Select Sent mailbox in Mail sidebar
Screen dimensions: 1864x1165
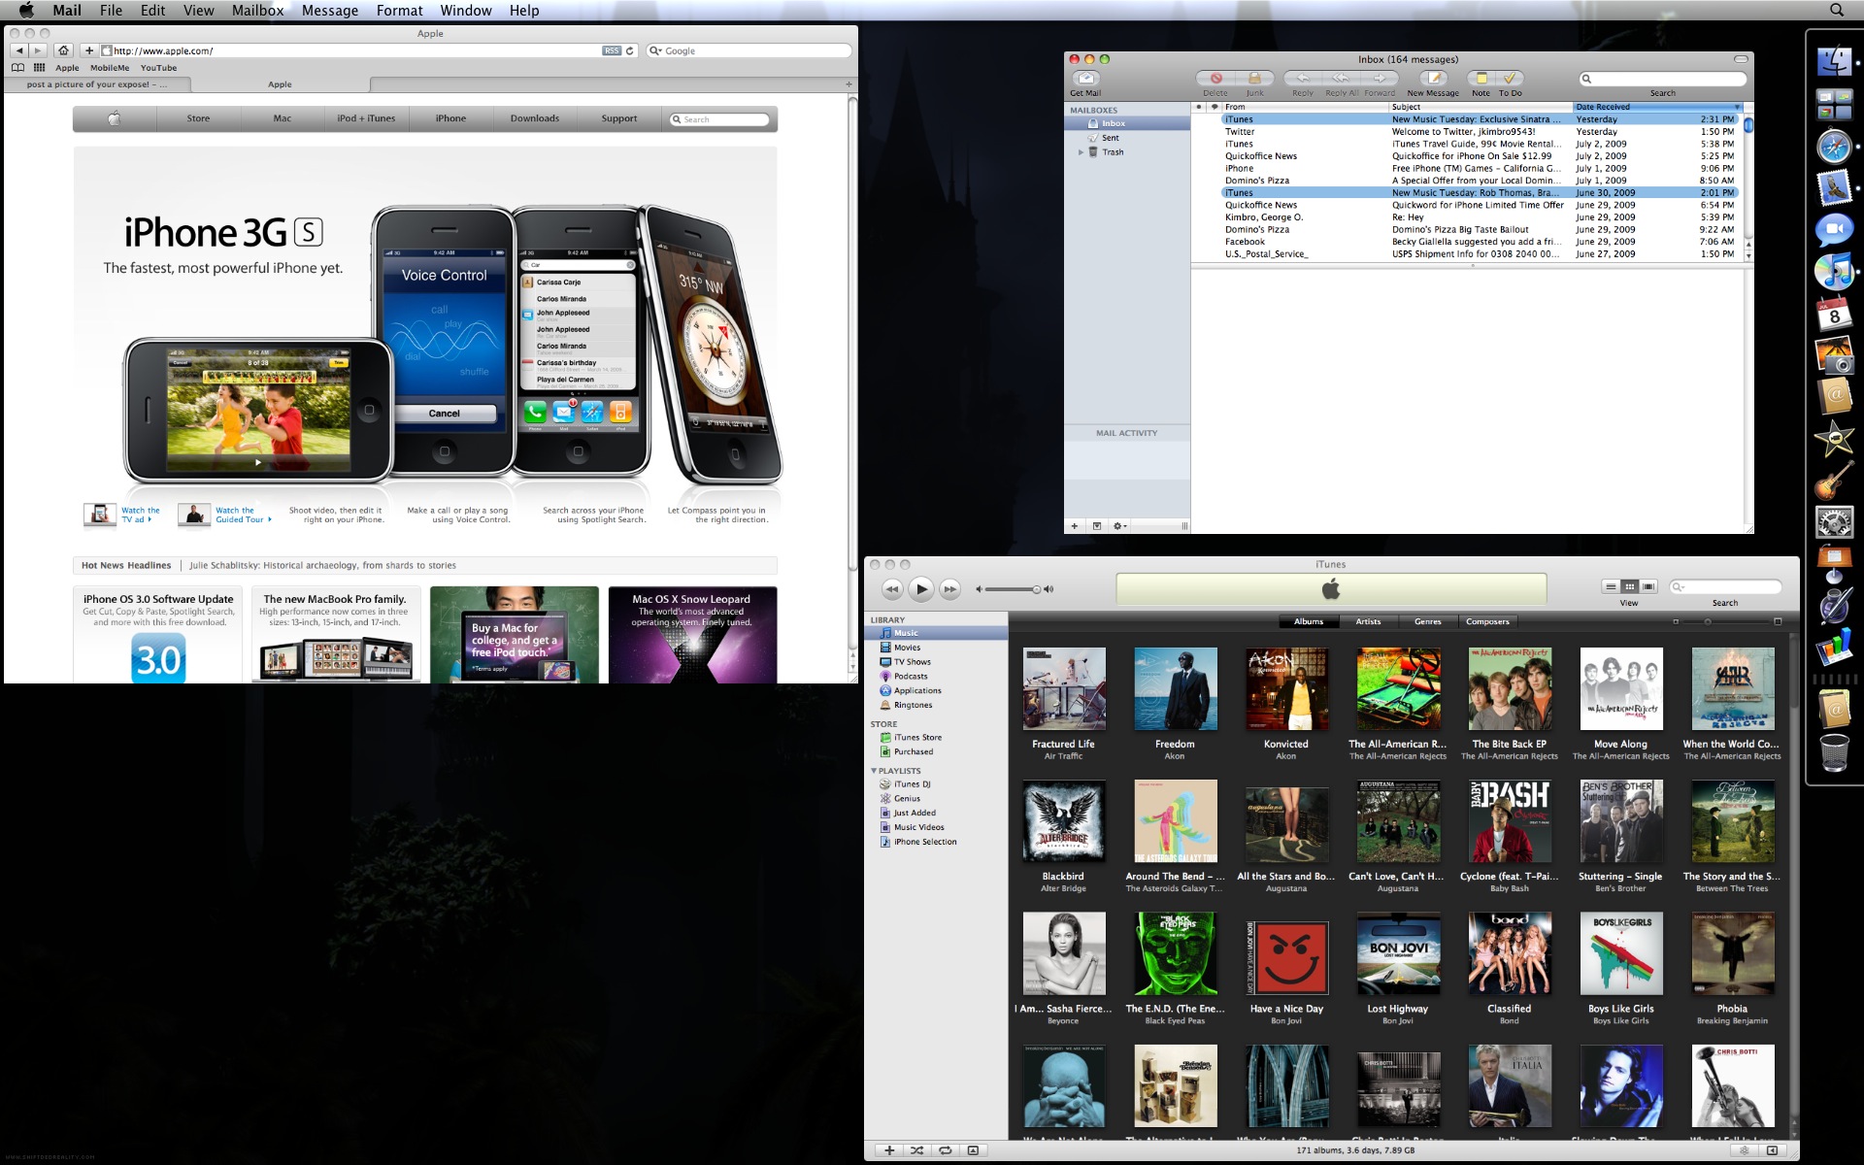pyautogui.click(x=1127, y=138)
